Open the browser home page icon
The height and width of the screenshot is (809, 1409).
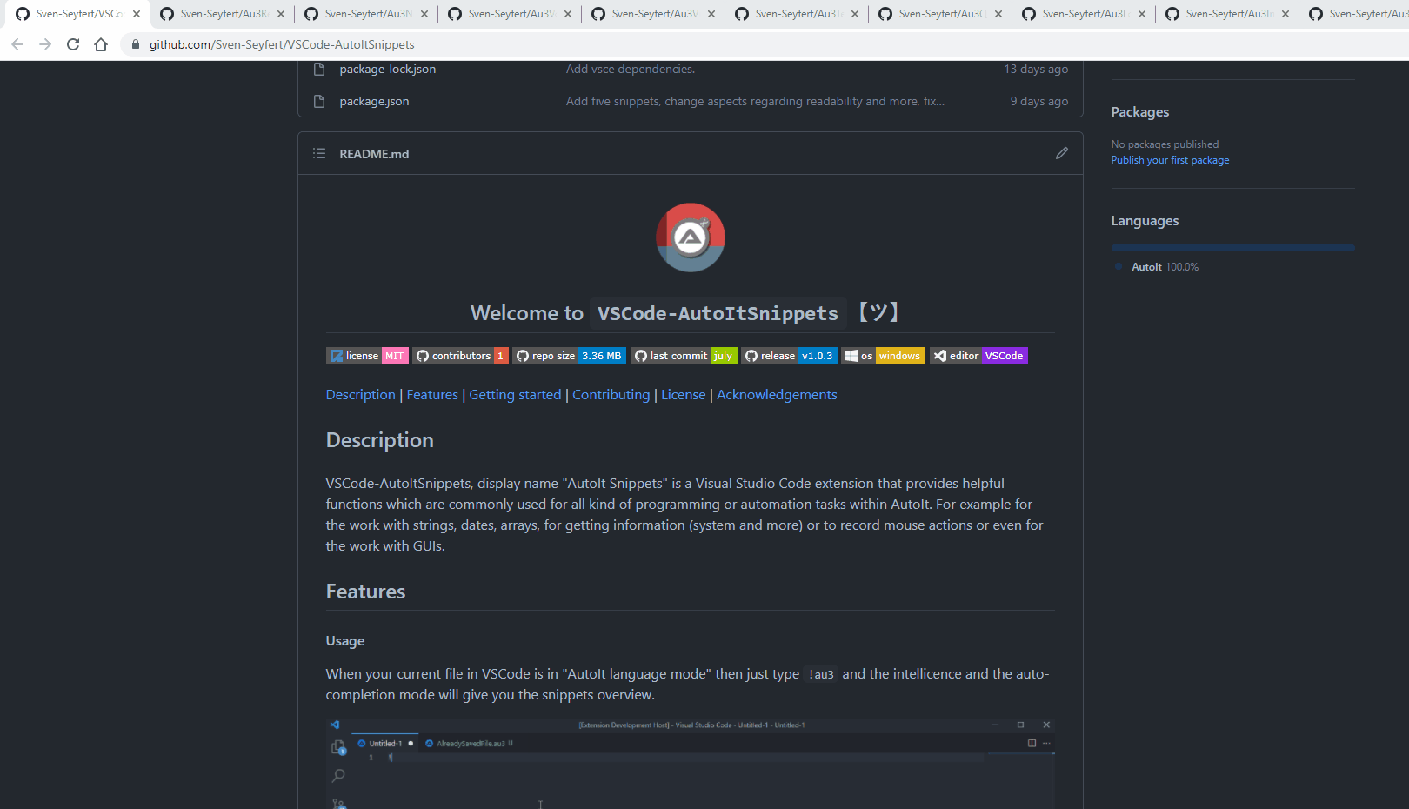[x=101, y=44]
